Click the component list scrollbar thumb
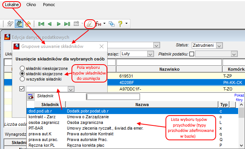 [x=241, y=113]
